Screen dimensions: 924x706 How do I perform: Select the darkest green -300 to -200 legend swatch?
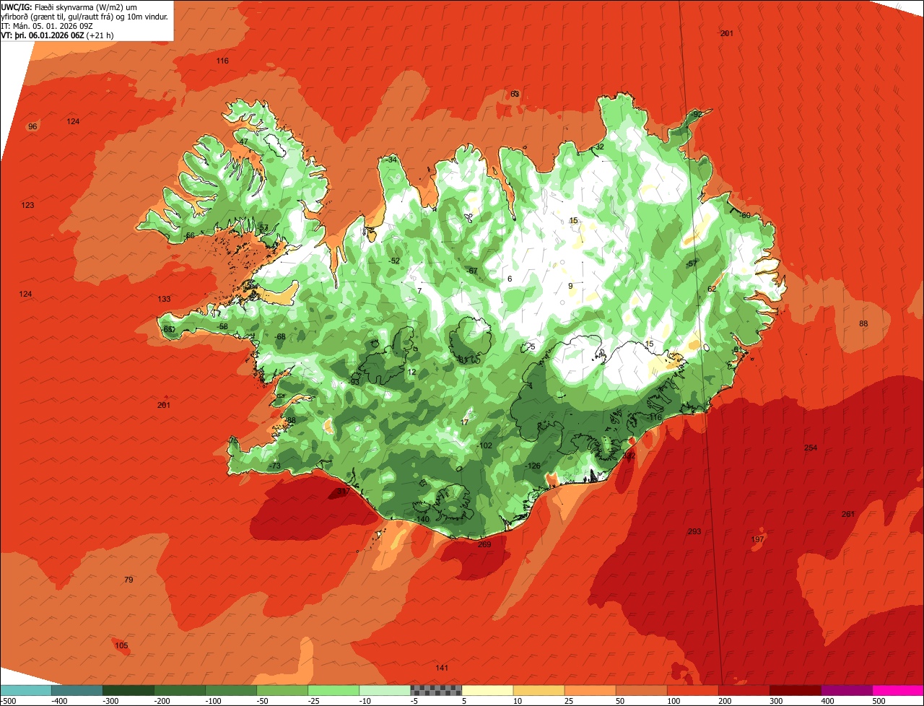click(x=128, y=691)
